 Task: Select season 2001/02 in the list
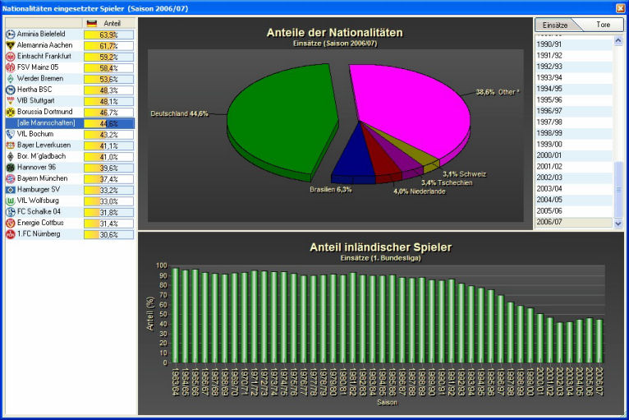pyautogui.click(x=574, y=166)
